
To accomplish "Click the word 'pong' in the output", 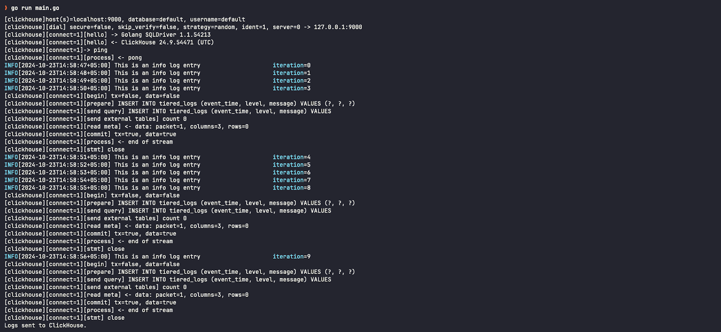I will click(135, 58).
